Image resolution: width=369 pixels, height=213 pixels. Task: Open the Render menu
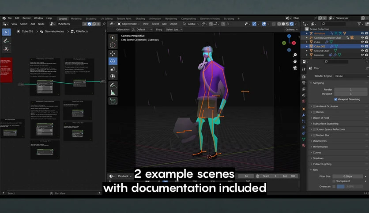pos(26,18)
